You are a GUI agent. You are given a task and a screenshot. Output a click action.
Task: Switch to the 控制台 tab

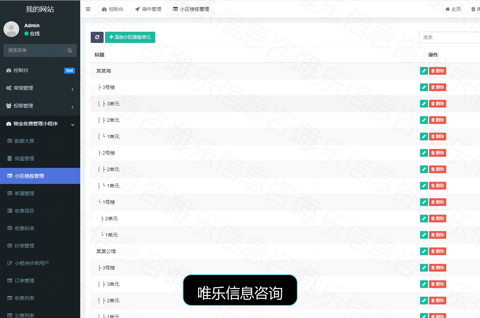point(113,9)
